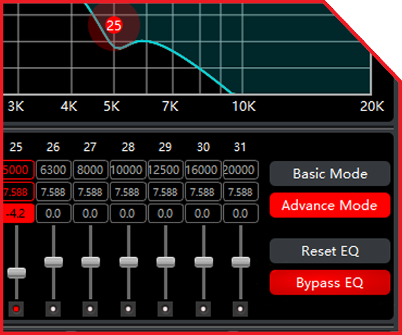Click band number label 31

pos(240,147)
